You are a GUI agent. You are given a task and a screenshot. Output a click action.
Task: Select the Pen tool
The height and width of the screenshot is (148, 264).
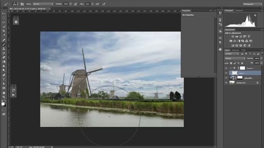tap(4, 75)
